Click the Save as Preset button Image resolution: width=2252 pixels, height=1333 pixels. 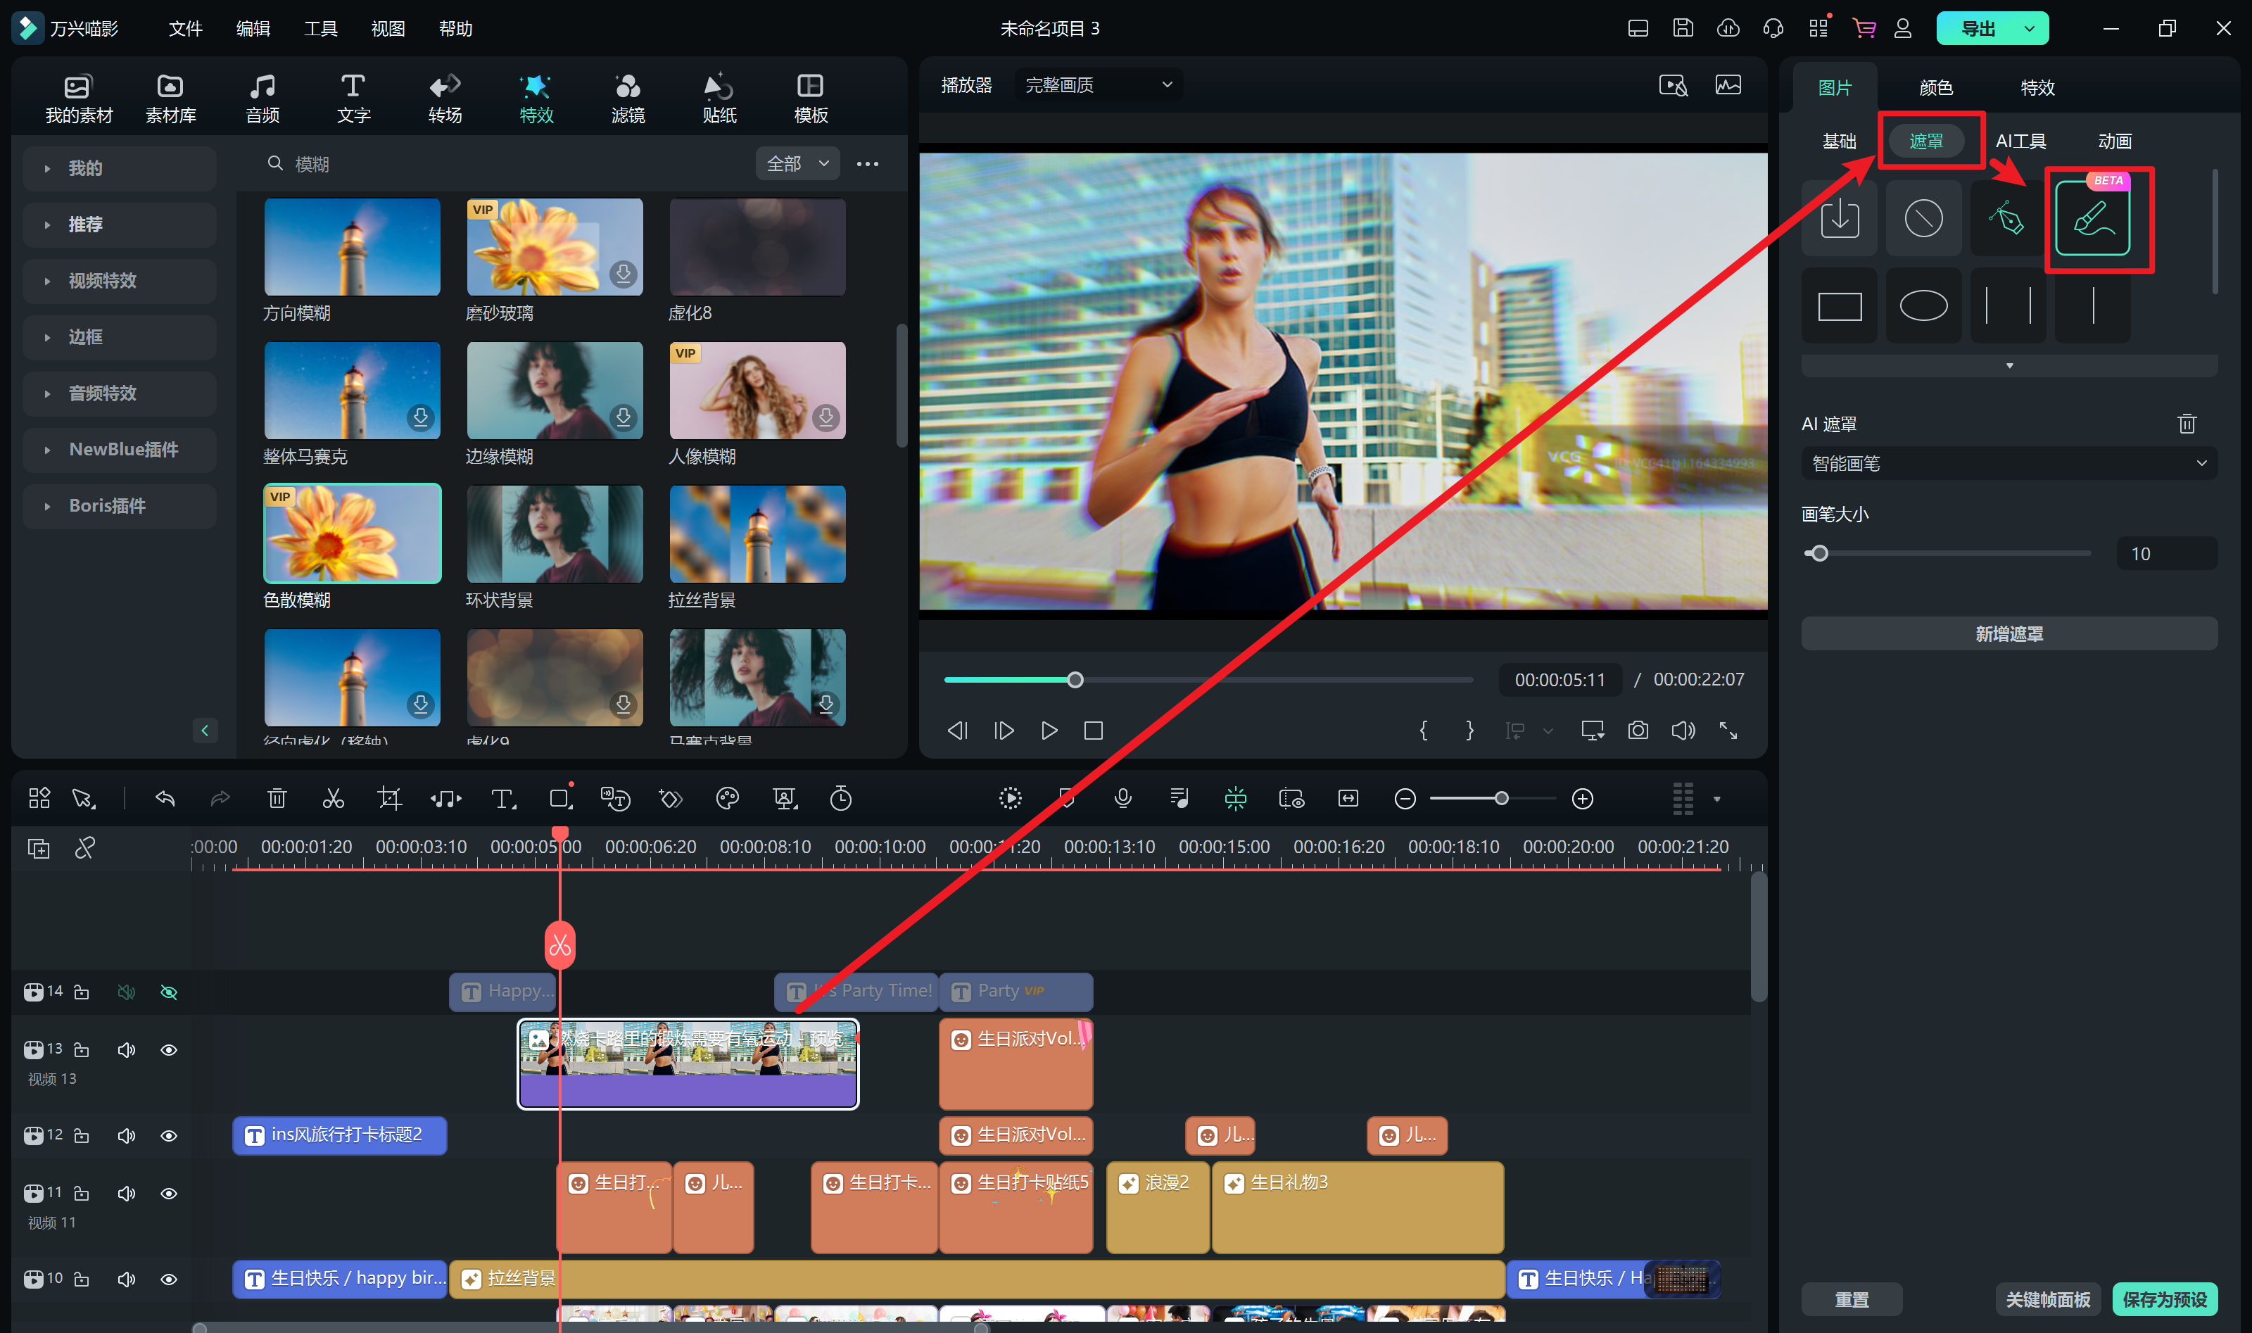click(2164, 1299)
